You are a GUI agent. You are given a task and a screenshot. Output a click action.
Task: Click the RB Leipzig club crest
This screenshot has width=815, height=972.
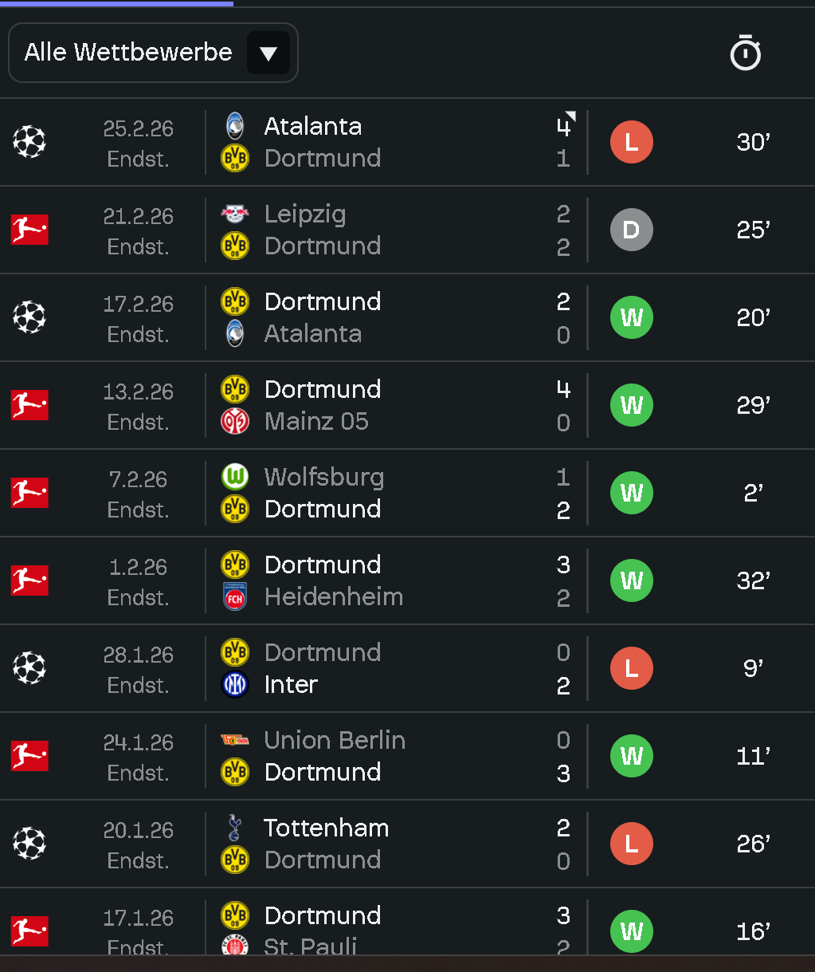tap(235, 214)
